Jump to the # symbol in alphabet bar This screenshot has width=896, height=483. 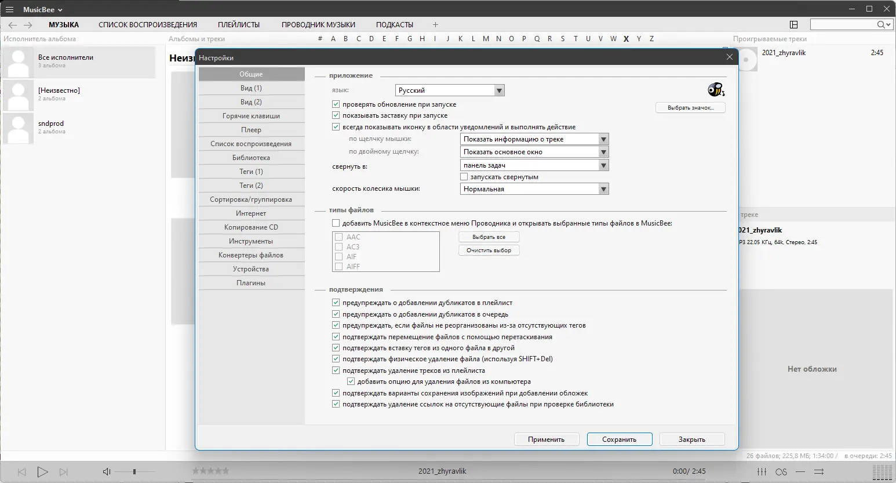coord(320,39)
